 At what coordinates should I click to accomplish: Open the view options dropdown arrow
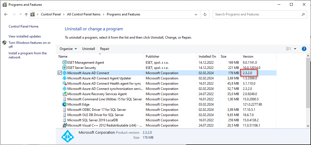coord(295,49)
